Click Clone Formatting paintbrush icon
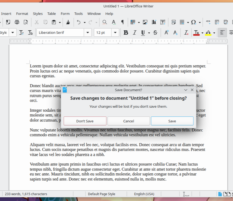233x201 pixels. (x=68, y=22)
